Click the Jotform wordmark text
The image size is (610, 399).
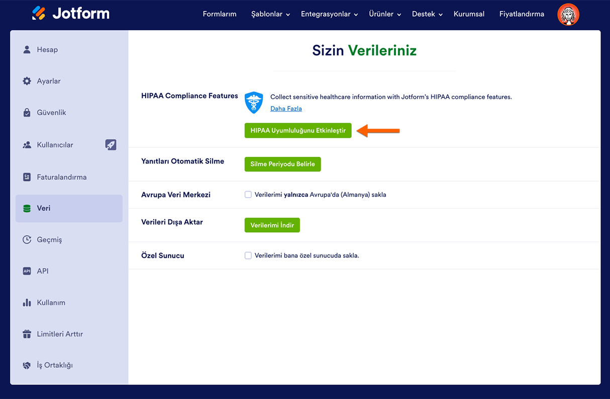[x=81, y=14]
